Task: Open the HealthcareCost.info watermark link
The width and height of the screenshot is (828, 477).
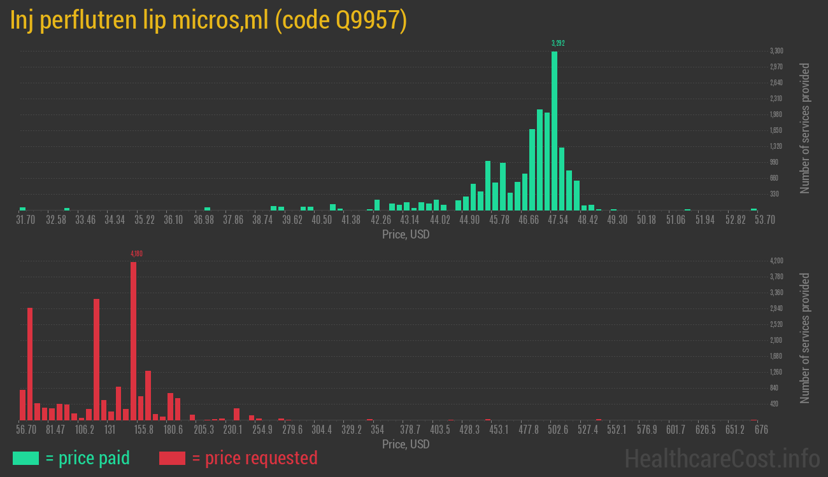Action: click(722, 458)
